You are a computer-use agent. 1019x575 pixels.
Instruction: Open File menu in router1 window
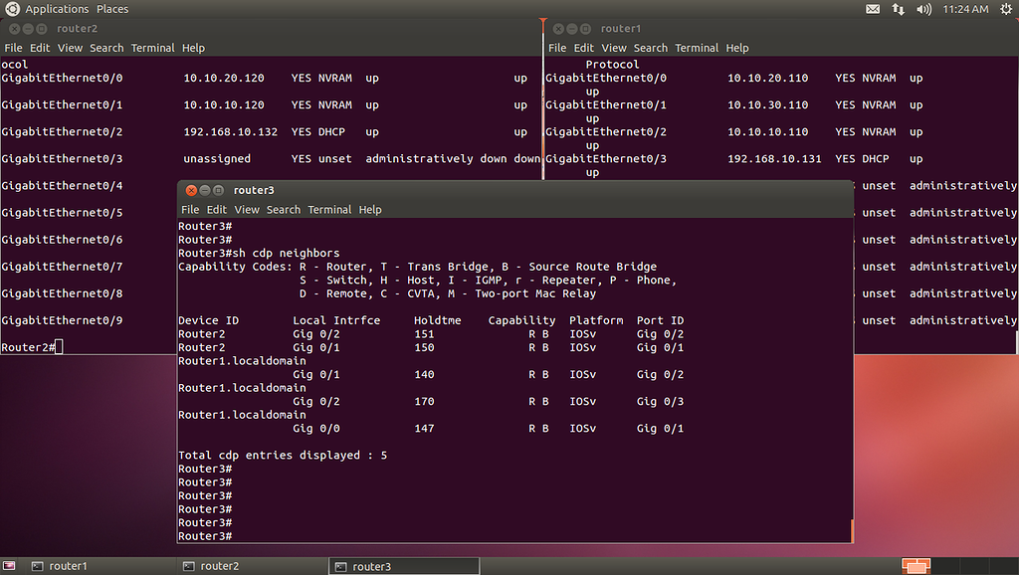point(557,48)
